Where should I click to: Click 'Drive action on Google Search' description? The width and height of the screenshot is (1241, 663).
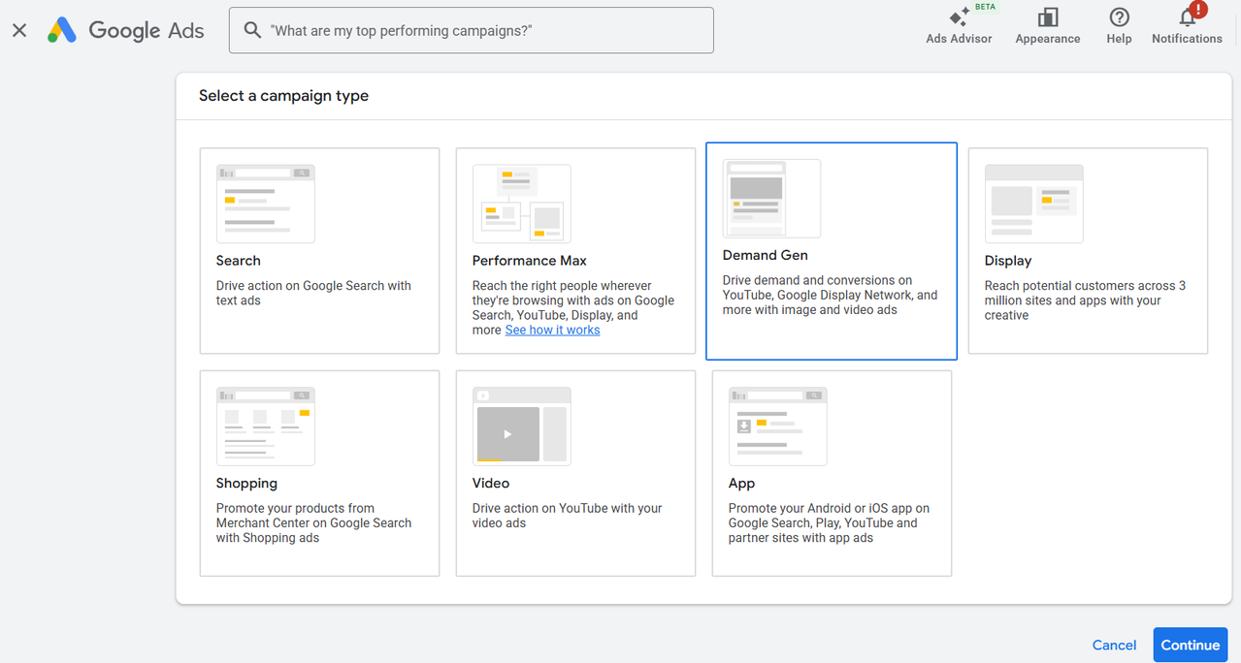click(313, 293)
